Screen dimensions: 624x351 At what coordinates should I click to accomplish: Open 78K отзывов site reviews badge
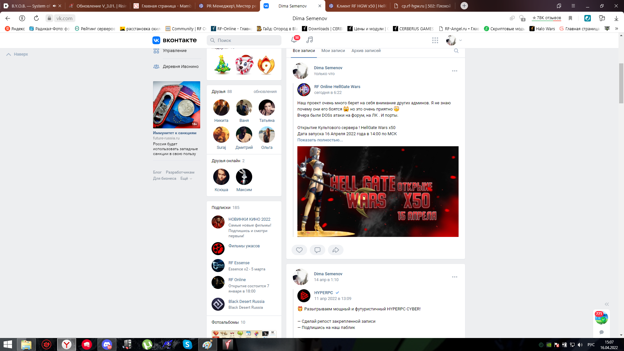pos(546,18)
